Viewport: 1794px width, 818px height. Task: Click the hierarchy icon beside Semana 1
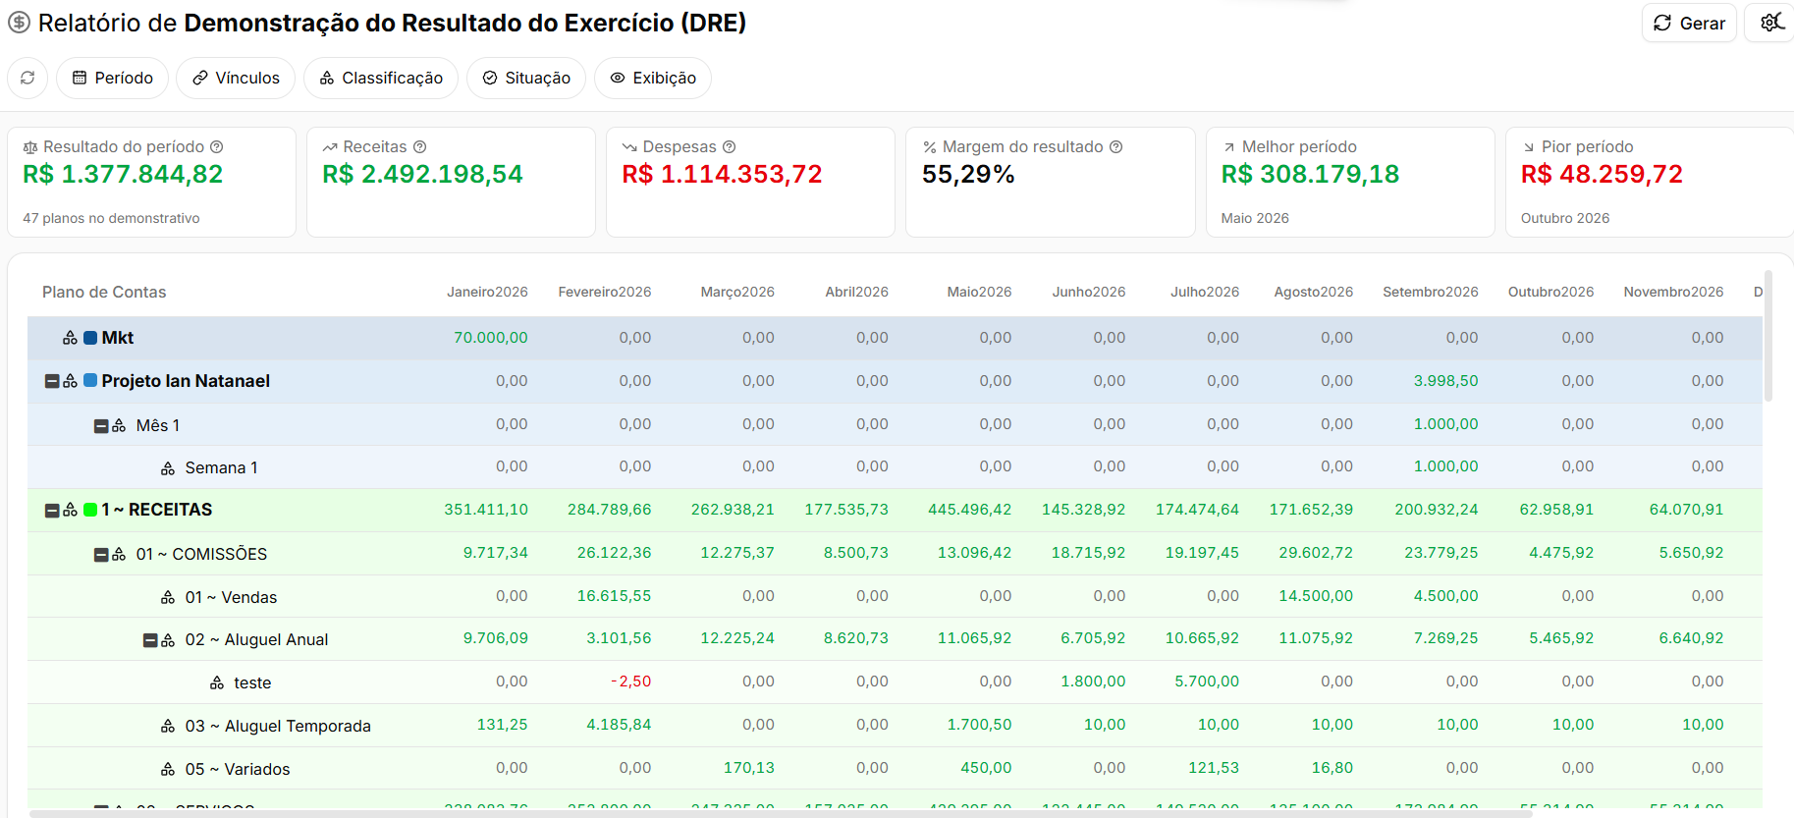pyautogui.click(x=168, y=468)
